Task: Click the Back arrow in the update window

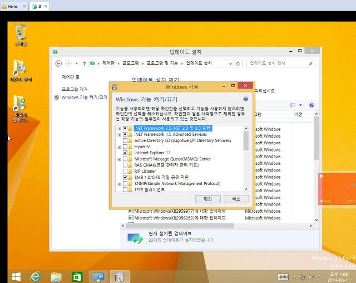Action: (58, 64)
